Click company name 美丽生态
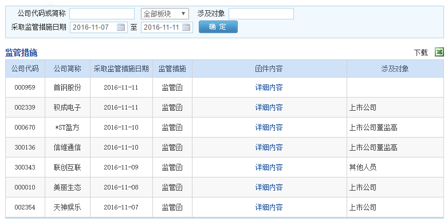Viewport: 448px width, 222px height. click(x=68, y=187)
